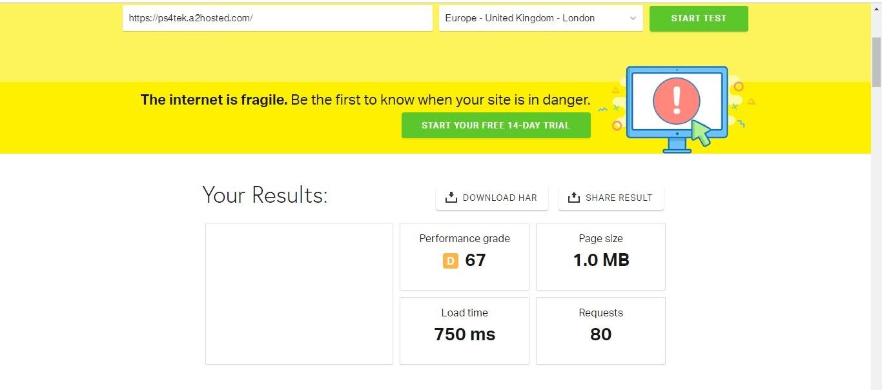Click the download icon beside DOWNLOAD HAR
Screen dimensions: 882x390
pos(451,198)
